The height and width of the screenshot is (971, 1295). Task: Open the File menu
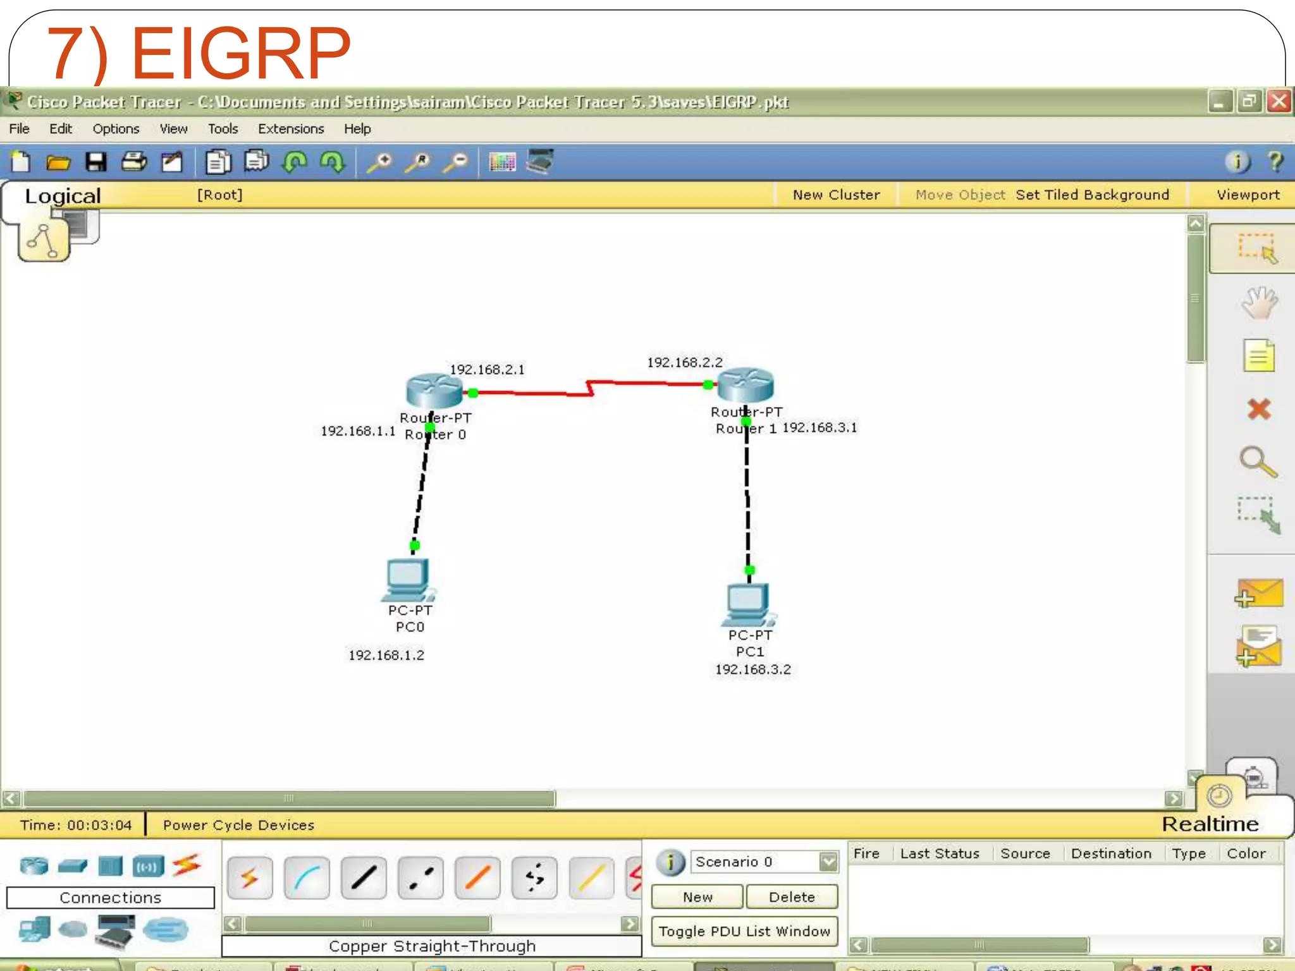pyautogui.click(x=19, y=129)
